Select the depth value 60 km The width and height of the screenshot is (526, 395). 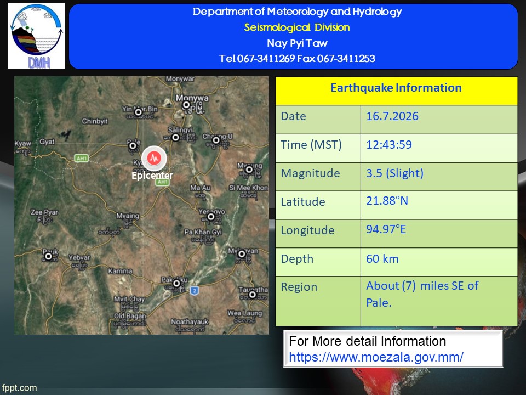coord(382,259)
